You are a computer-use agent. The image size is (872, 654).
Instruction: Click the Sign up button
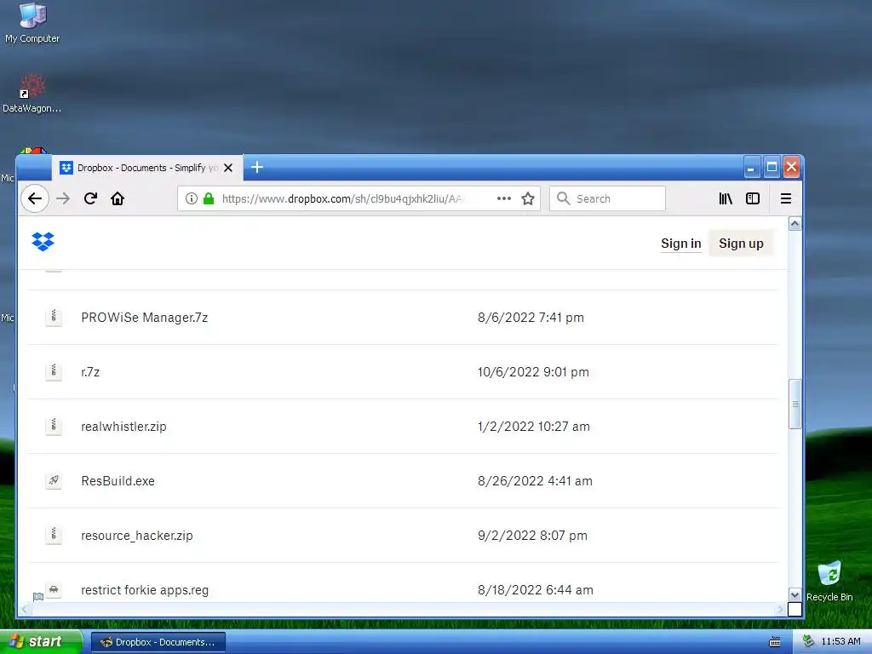coord(741,244)
